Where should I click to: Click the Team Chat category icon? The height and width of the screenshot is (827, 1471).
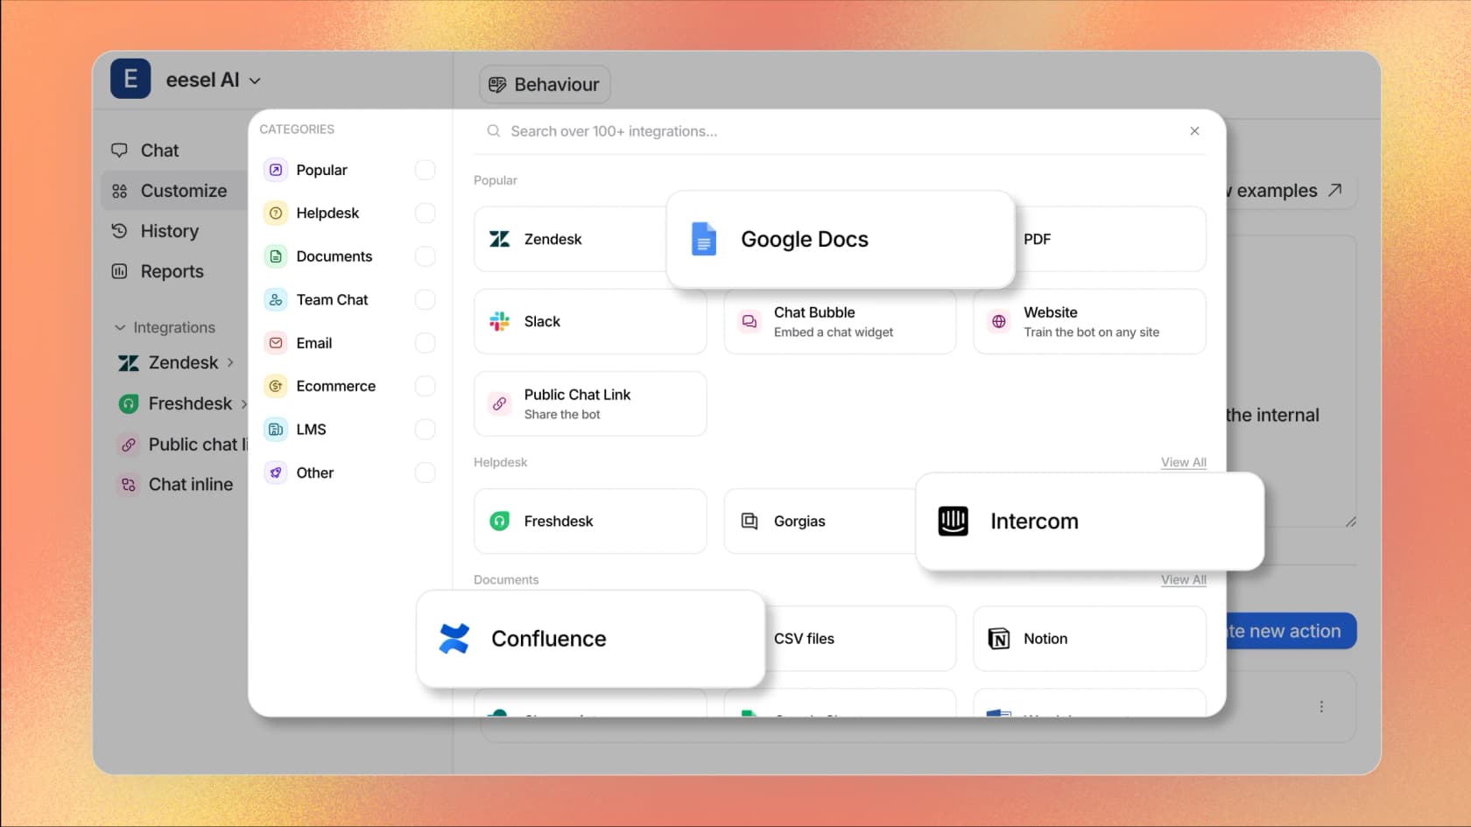(276, 299)
